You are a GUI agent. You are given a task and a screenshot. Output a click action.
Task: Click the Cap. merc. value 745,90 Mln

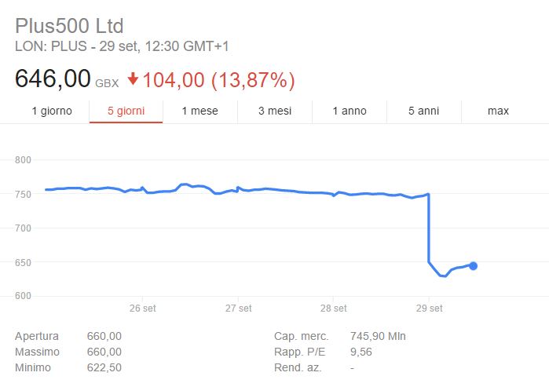(378, 336)
